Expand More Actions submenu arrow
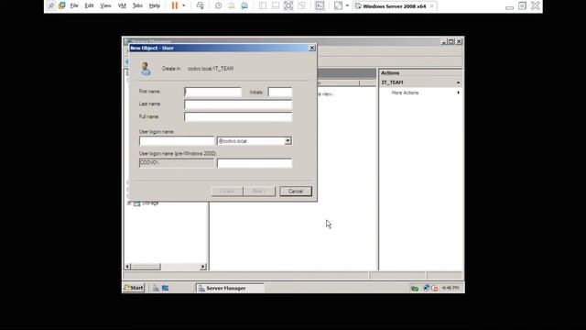The width and height of the screenshot is (586, 330). (x=458, y=93)
